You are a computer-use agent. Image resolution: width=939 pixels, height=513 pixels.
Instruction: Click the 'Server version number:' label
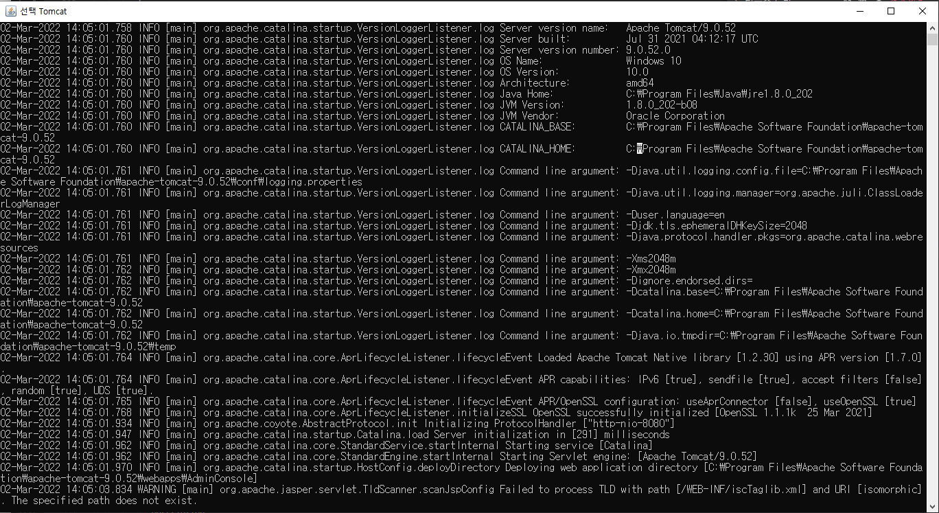tap(559, 50)
